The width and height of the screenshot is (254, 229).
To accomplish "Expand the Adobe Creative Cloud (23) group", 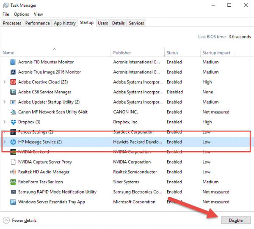I will click(5, 82).
